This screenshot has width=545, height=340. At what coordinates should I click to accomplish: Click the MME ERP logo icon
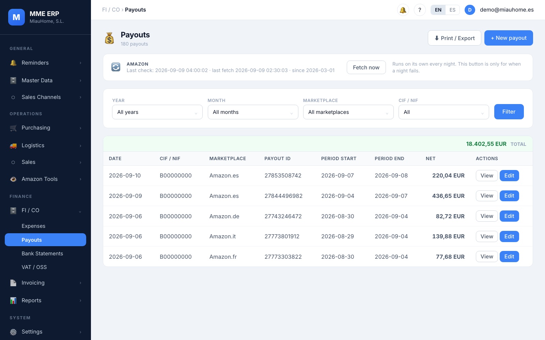pos(16,17)
